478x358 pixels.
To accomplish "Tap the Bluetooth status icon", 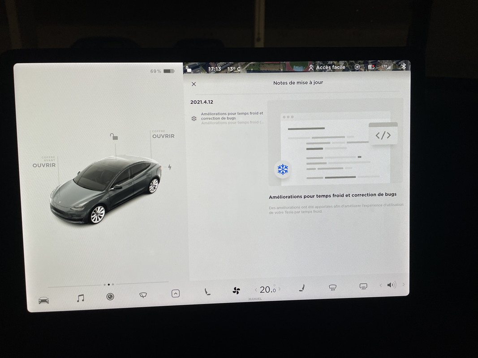I will (403, 66).
